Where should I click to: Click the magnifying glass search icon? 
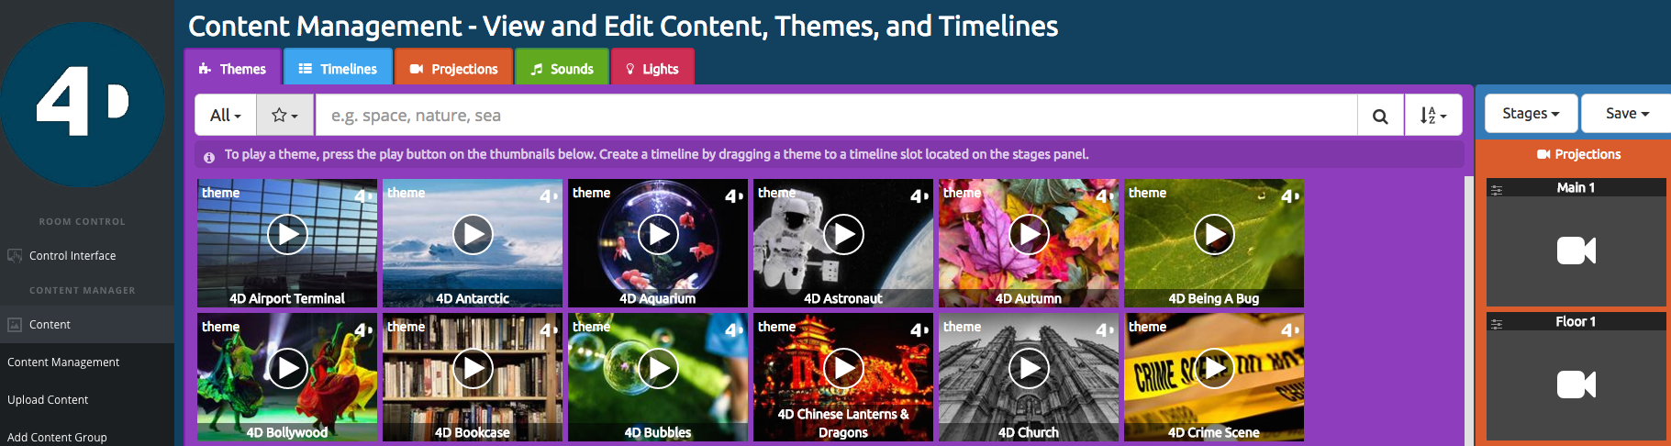click(x=1380, y=116)
